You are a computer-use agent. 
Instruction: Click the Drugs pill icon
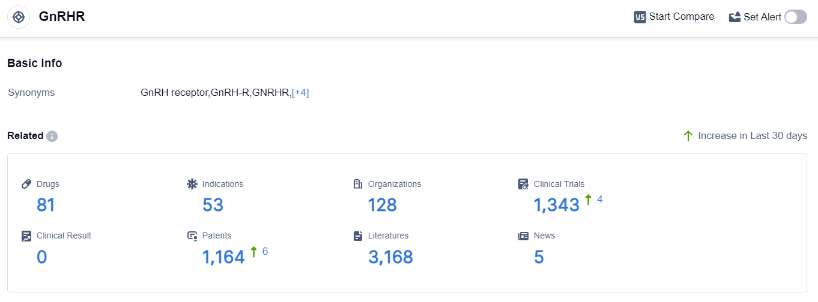[x=26, y=184]
